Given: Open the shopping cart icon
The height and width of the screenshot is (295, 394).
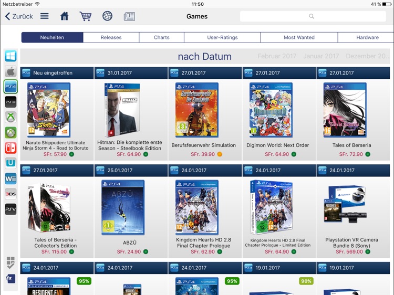Looking at the screenshot, I should 86,16.
